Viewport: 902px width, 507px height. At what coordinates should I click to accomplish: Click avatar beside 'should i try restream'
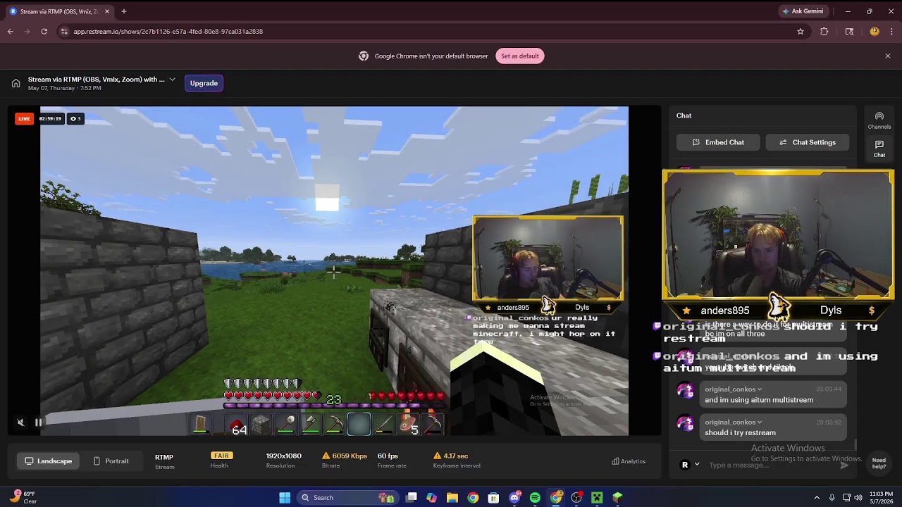(x=685, y=423)
